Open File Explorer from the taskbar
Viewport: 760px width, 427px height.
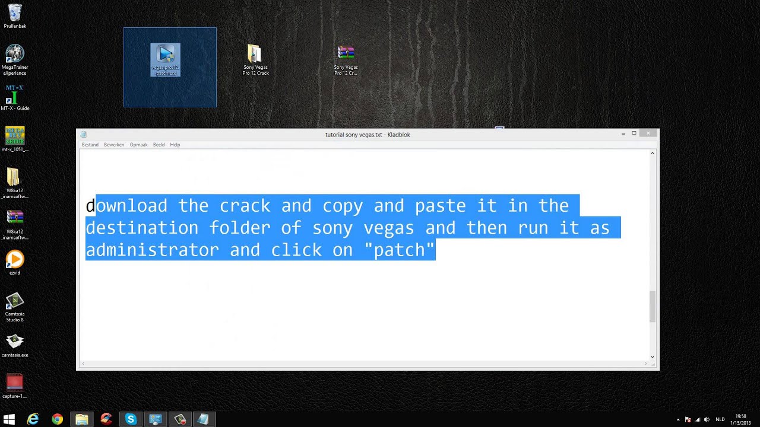[x=81, y=419]
